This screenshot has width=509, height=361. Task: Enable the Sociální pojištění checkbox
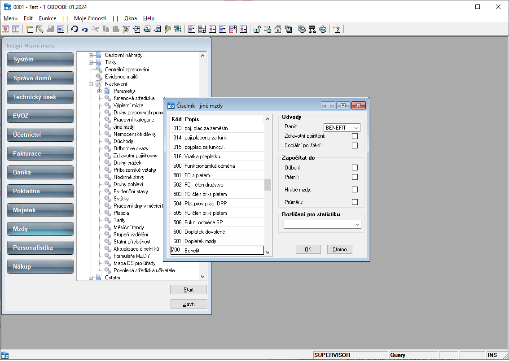355,146
